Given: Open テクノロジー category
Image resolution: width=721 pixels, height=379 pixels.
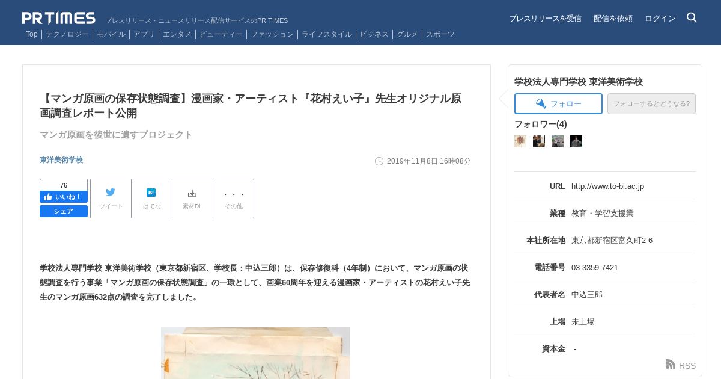Looking at the screenshot, I should tap(67, 34).
